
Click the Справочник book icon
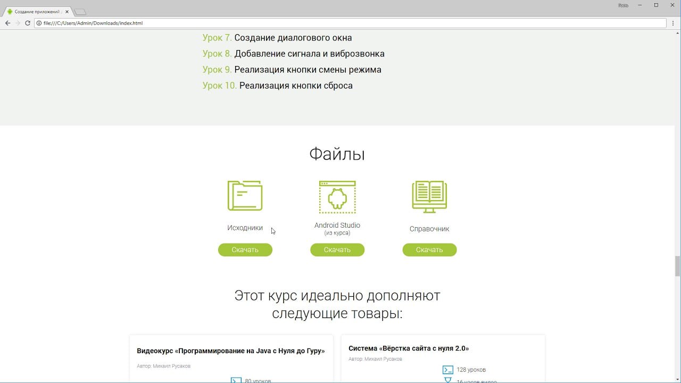[429, 197]
